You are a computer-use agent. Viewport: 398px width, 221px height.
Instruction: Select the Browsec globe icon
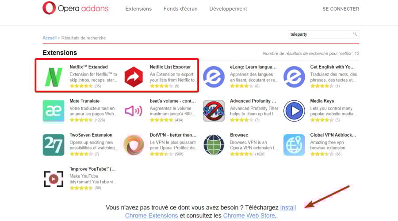pyautogui.click(x=214, y=145)
